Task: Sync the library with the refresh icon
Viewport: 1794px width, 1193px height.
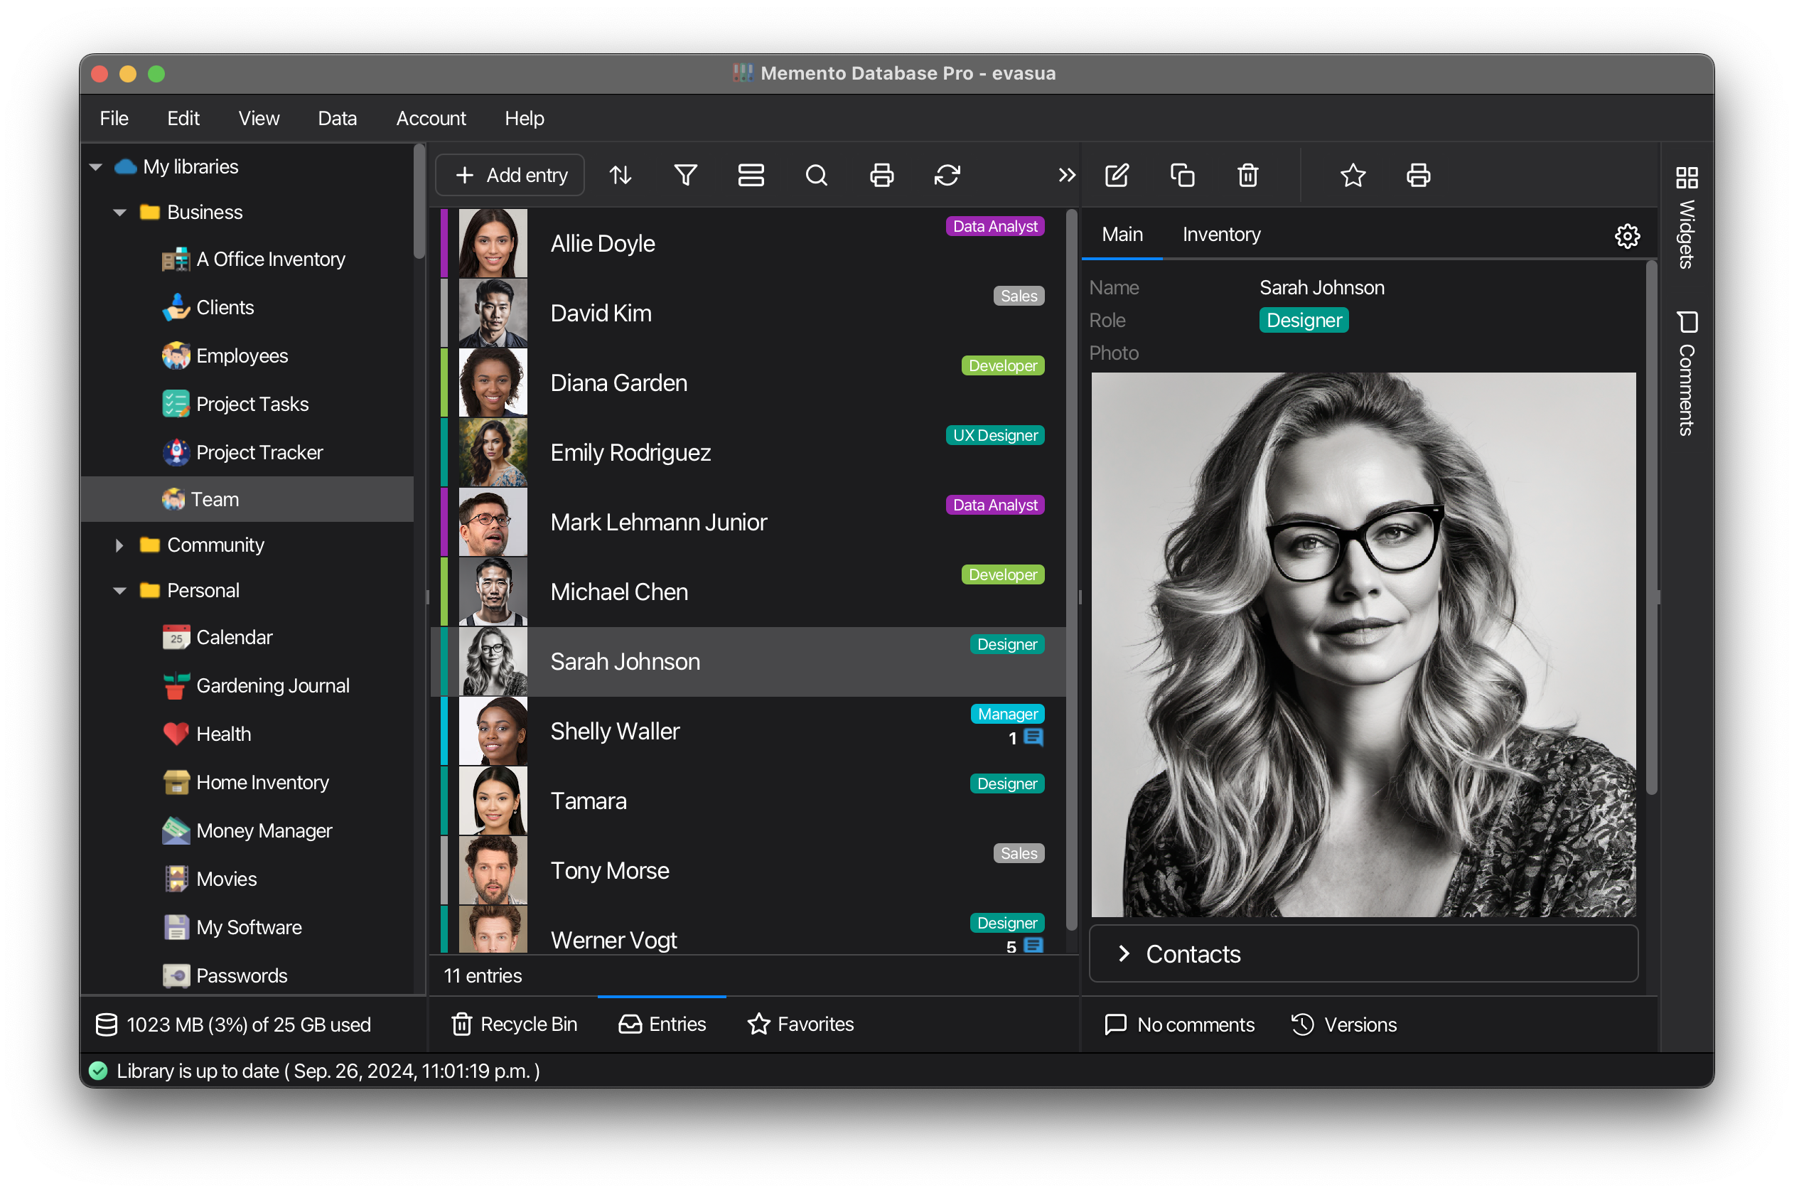Action: point(947,174)
